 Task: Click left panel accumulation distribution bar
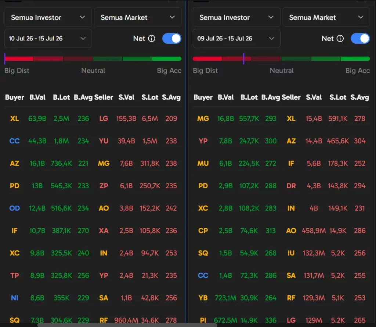(x=93, y=58)
